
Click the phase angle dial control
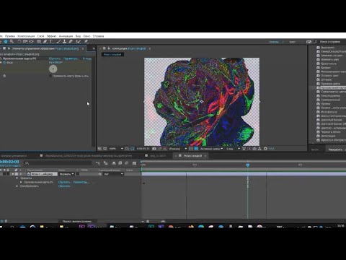[x=53, y=69]
